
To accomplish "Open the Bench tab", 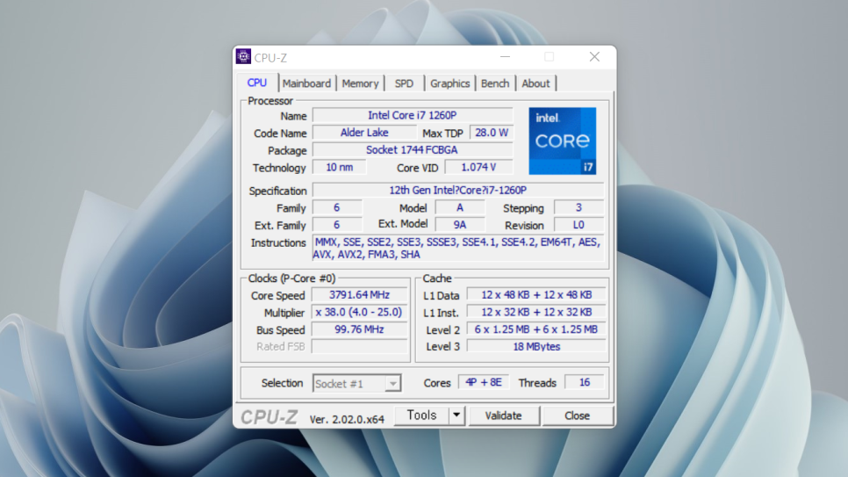I will (495, 83).
